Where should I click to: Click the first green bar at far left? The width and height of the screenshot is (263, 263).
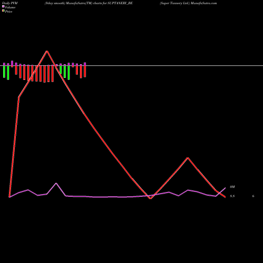(x=4, y=72)
